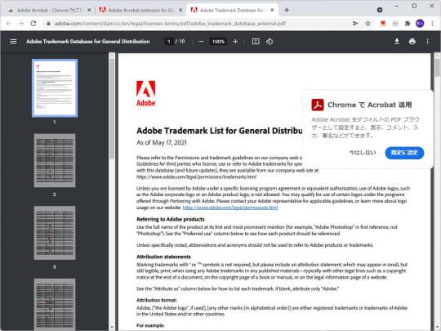This screenshot has width=441, height=331.
Task: Open the Chrome three-dot menu
Action: pyautogui.click(x=432, y=24)
